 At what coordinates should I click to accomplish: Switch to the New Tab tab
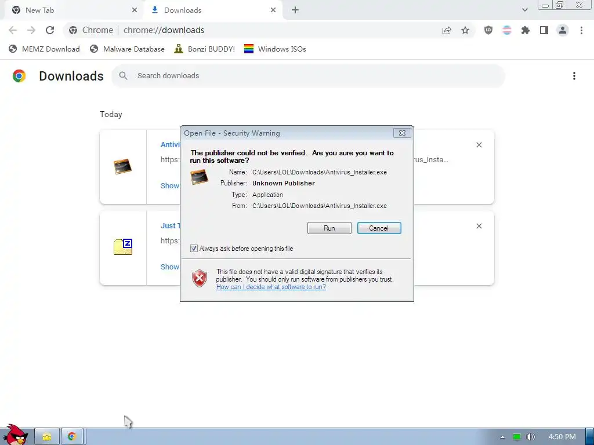pyautogui.click(x=74, y=10)
